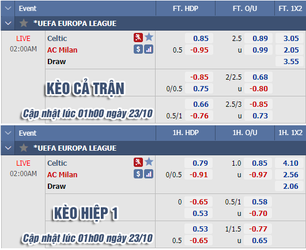The width and height of the screenshot is (306, 250).
Task: Select the 1H. O/U column header
Action: click(245, 133)
